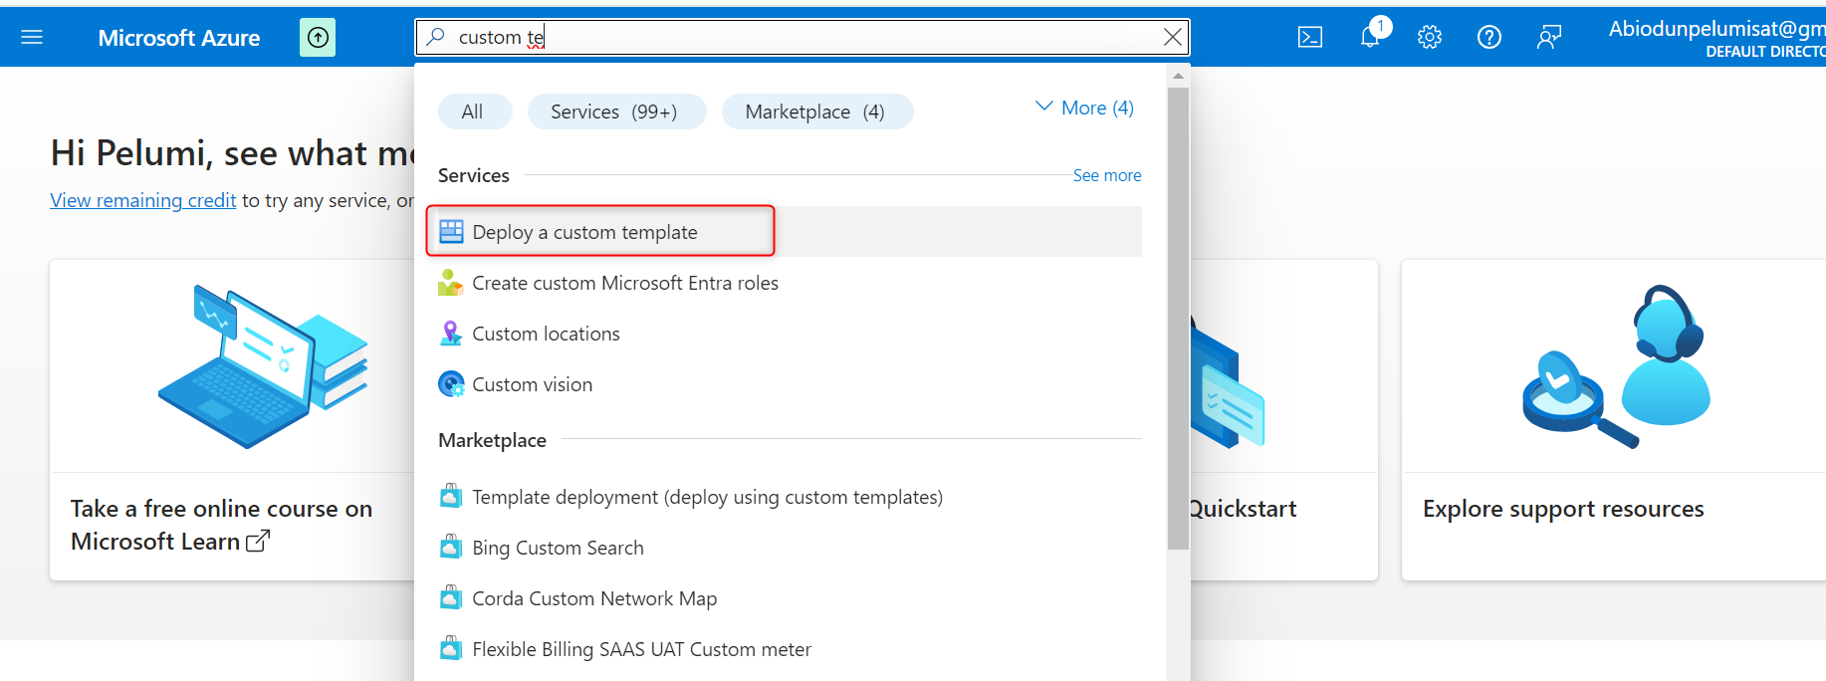Select Deploy a custom template

click(x=584, y=232)
